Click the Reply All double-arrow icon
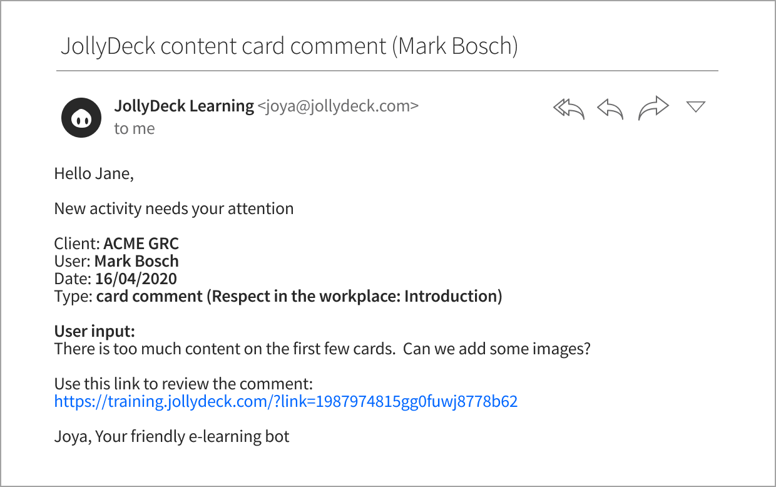The image size is (776, 487). pos(568,109)
